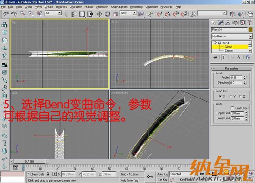
Task: Open the Utilities hammer tab
Action: [x=249, y=23]
